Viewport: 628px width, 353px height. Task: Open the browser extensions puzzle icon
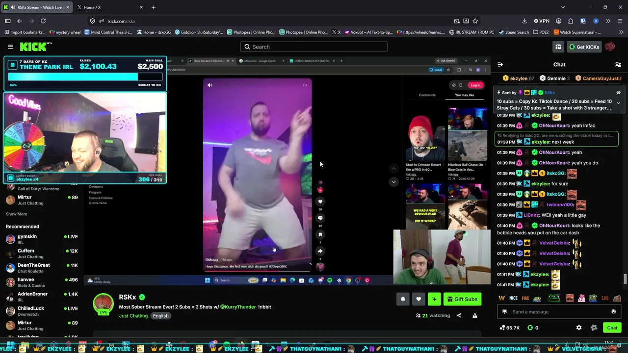(x=570, y=21)
